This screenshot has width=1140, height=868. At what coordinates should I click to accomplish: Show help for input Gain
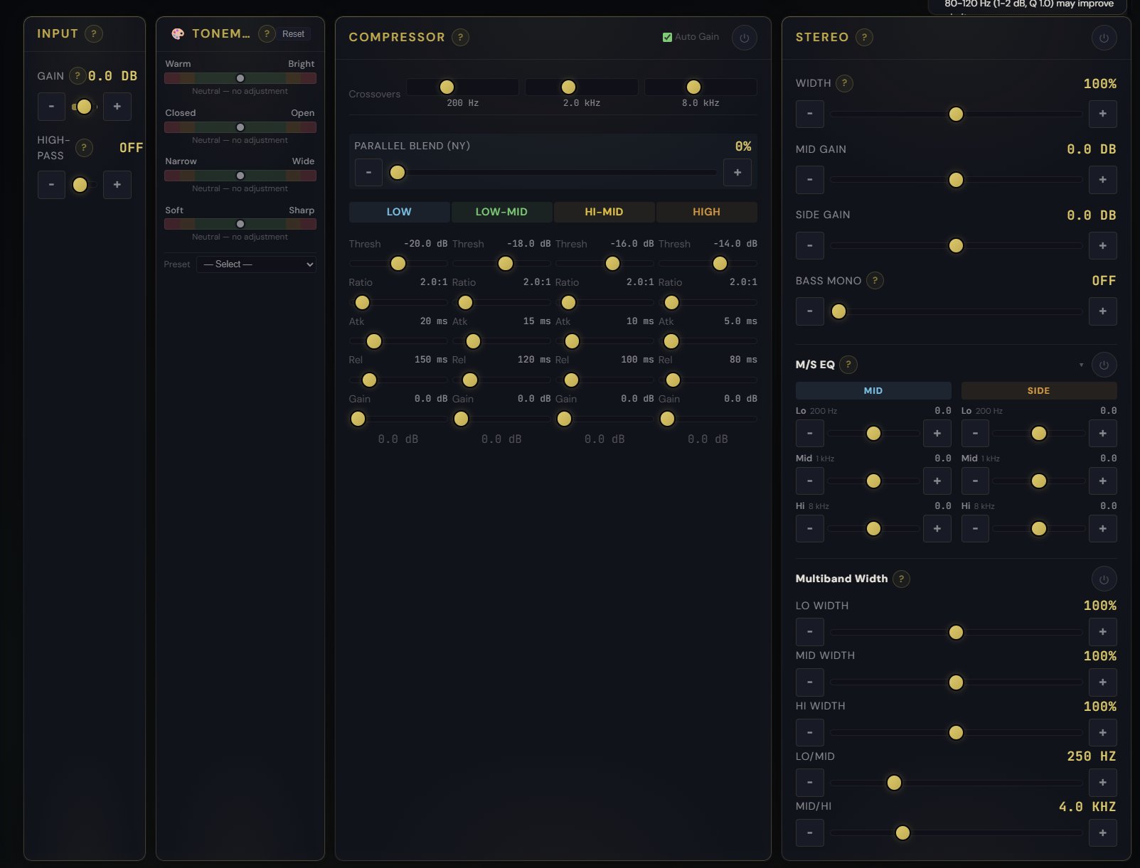point(77,75)
